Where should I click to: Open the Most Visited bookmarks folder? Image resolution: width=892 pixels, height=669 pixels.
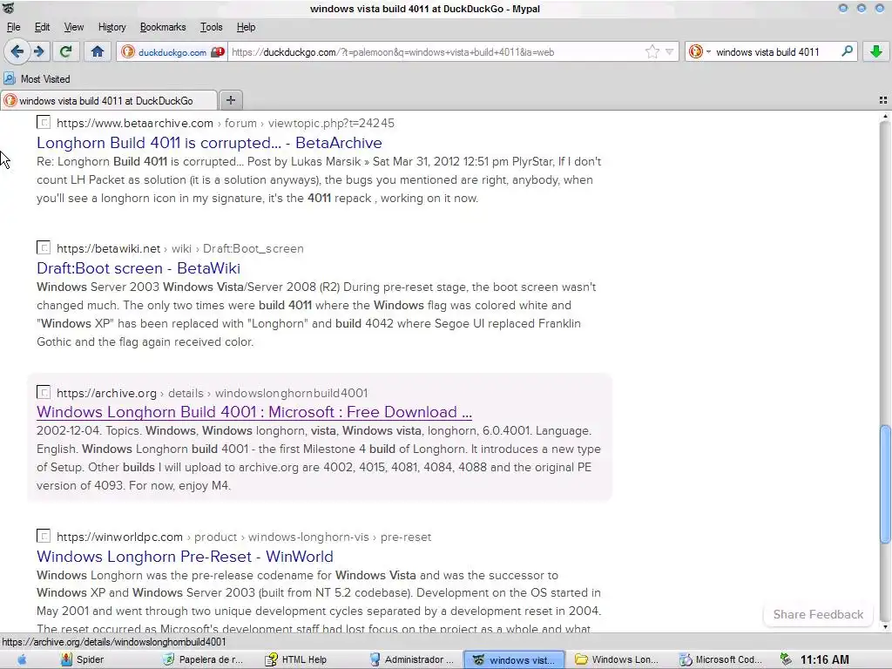[37, 79]
